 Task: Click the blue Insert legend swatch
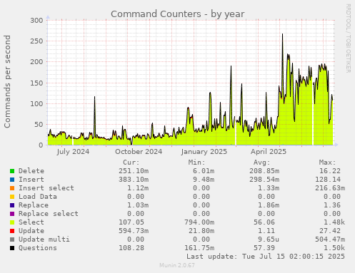coord(12,180)
